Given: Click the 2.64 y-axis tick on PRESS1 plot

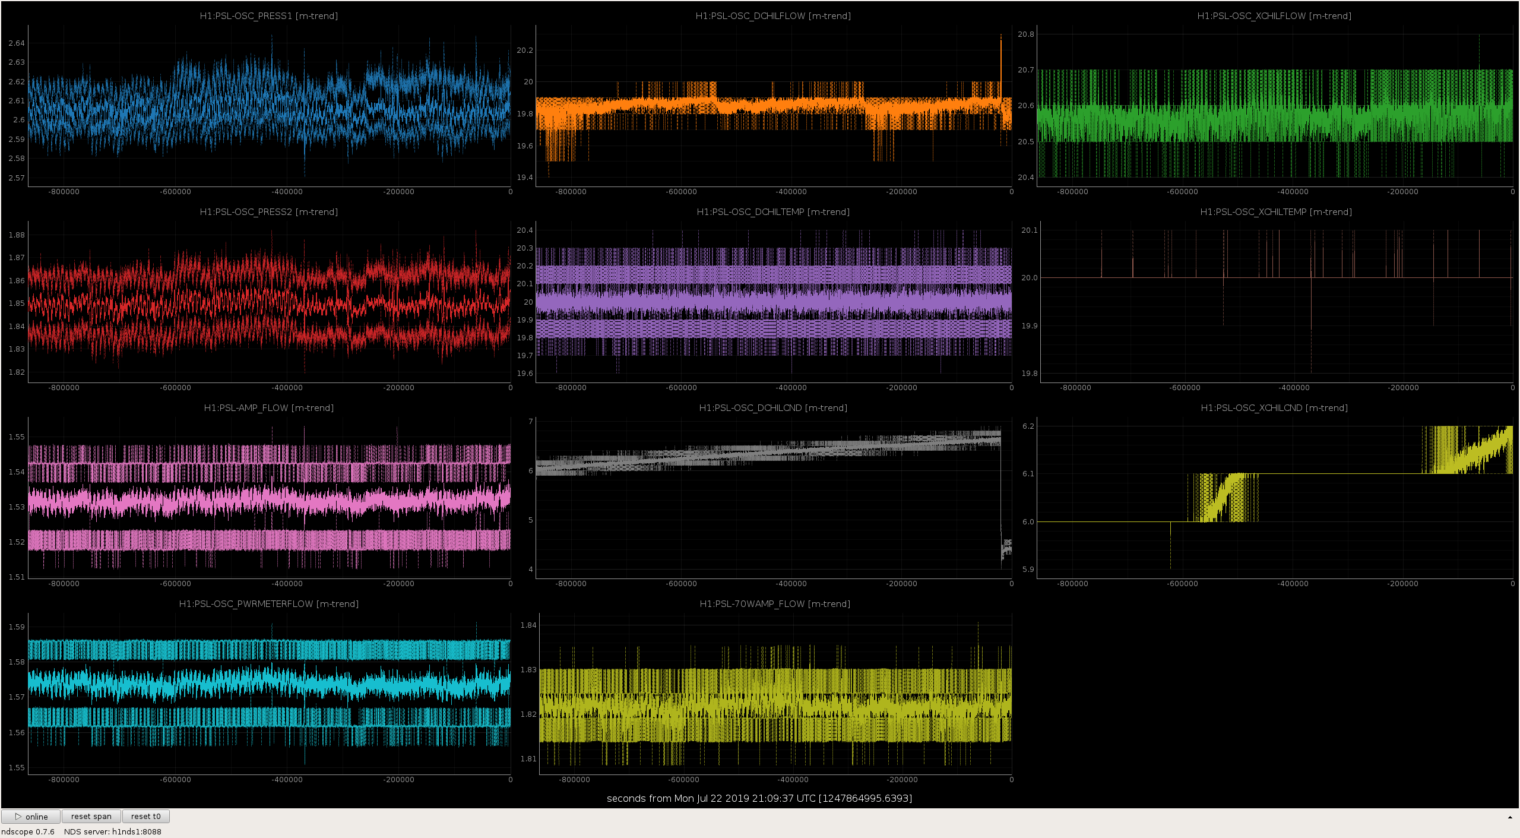Looking at the screenshot, I should 17,43.
